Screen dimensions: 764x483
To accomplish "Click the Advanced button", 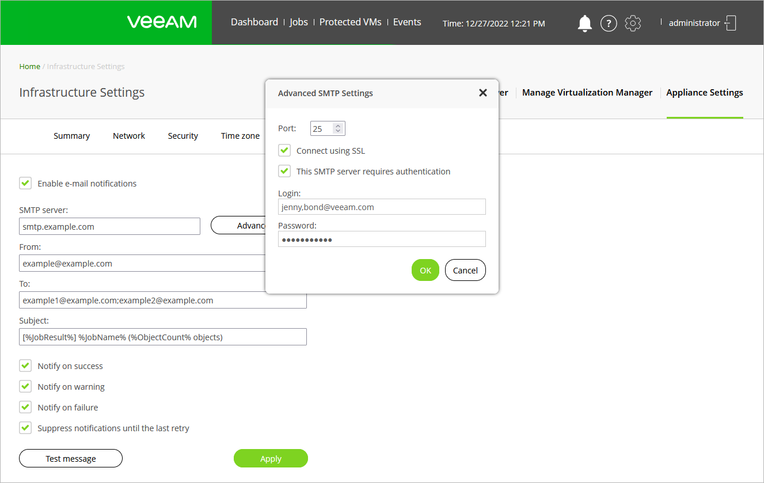I will [238, 226].
